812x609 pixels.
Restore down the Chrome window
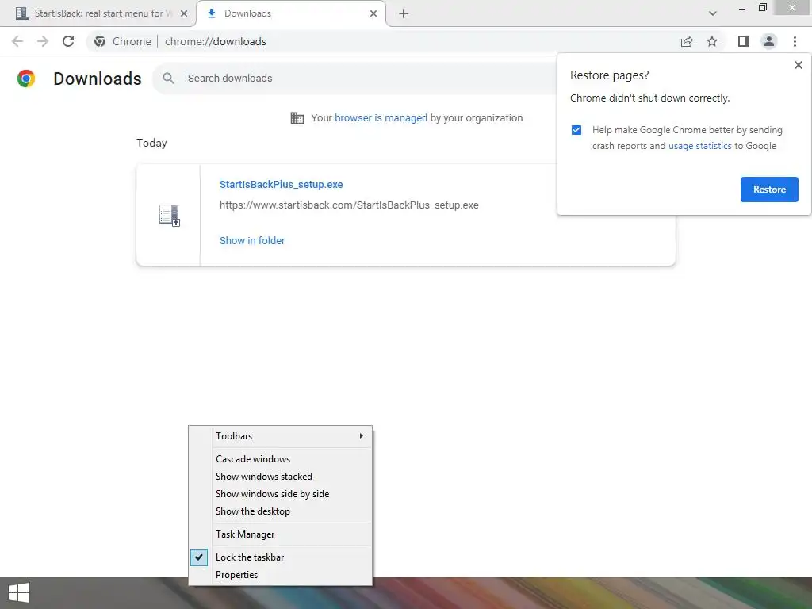pos(762,7)
